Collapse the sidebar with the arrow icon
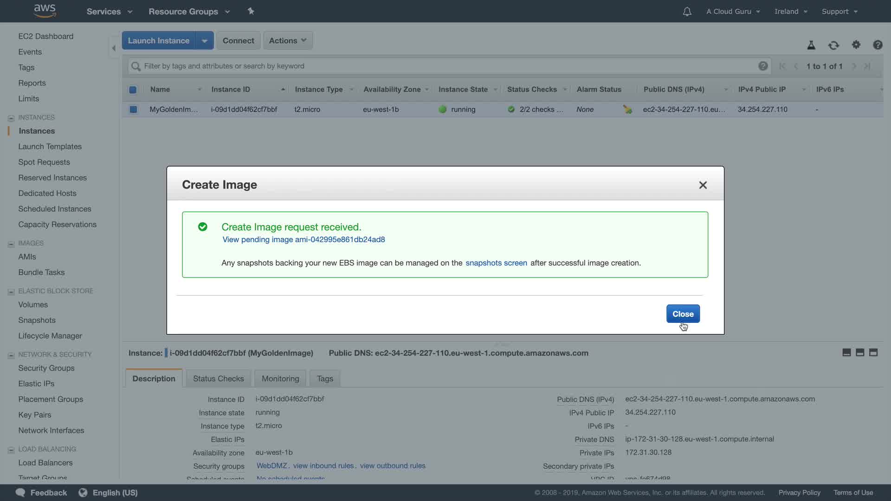 pyautogui.click(x=114, y=48)
